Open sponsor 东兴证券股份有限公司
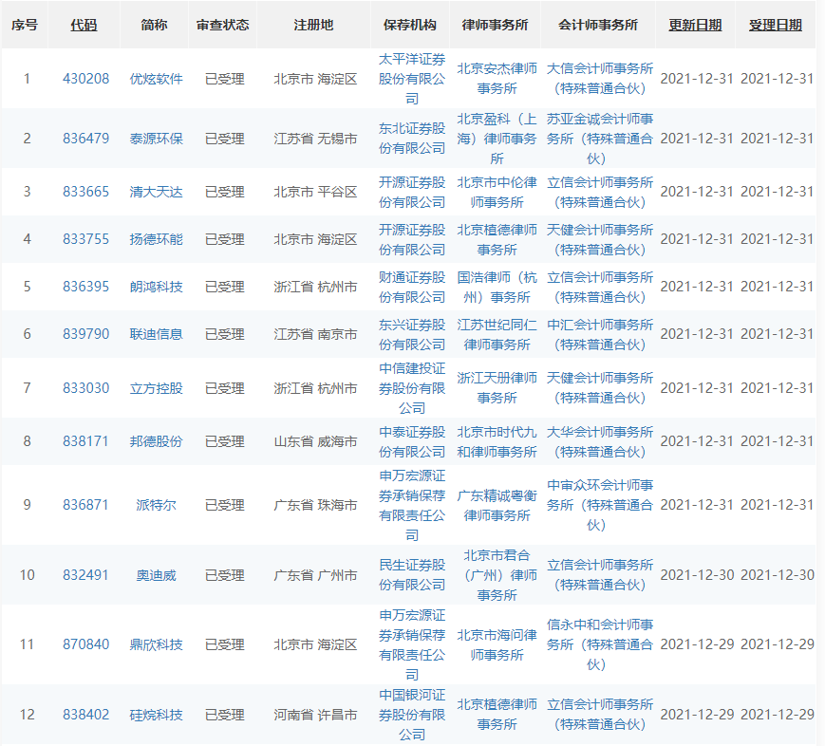825x746 pixels. [x=412, y=334]
